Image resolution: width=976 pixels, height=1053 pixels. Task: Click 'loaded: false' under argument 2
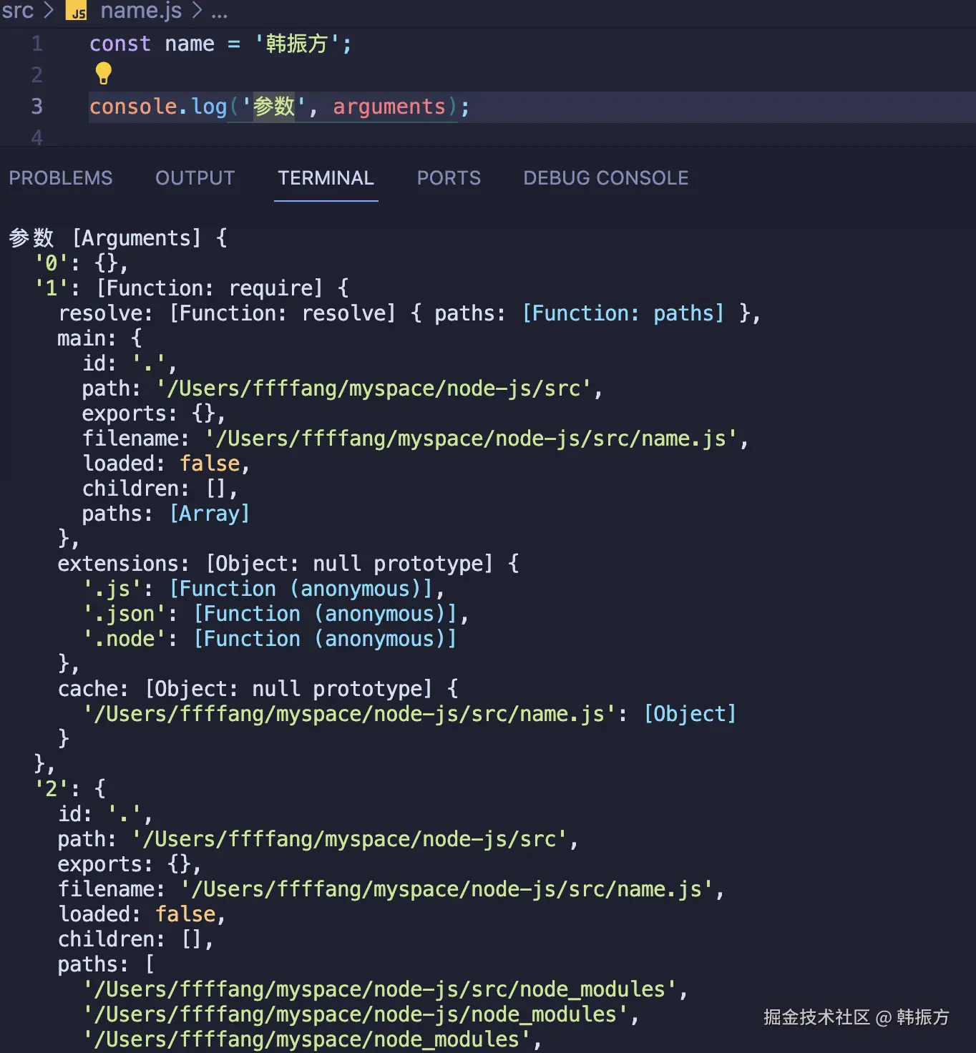(142, 914)
